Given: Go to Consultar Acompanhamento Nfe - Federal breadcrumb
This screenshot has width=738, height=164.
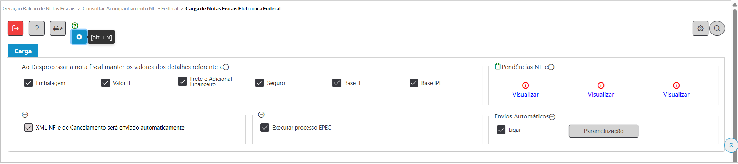Looking at the screenshot, I should [x=130, y=8].
